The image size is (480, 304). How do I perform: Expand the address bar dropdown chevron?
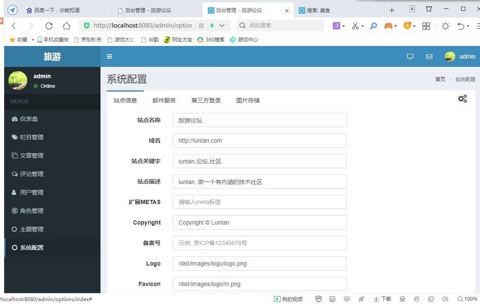(222, 26)
